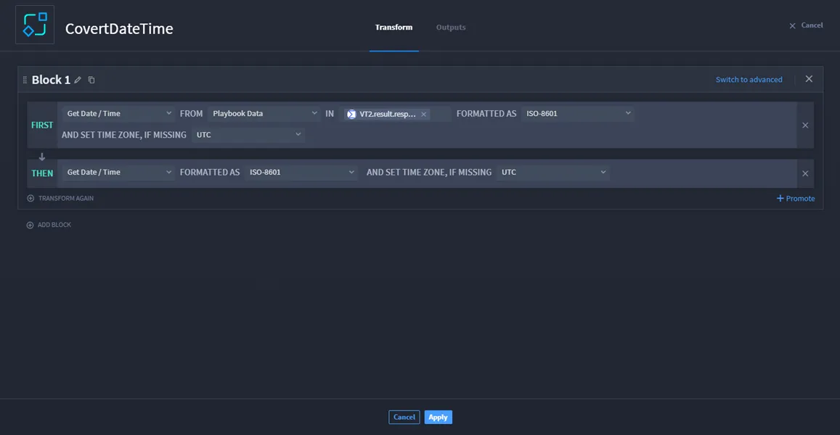
Task: Remove the THEN transform row
Action: pyautogui.click(x=805, y=173)
